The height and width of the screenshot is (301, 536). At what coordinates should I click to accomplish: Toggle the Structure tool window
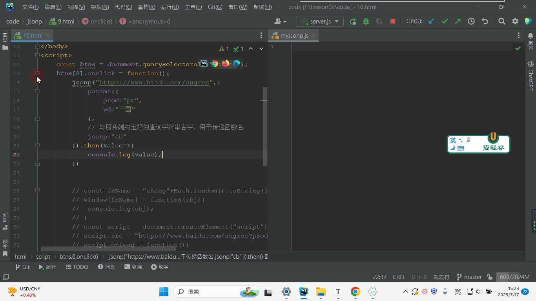click(x=5, y=221)
